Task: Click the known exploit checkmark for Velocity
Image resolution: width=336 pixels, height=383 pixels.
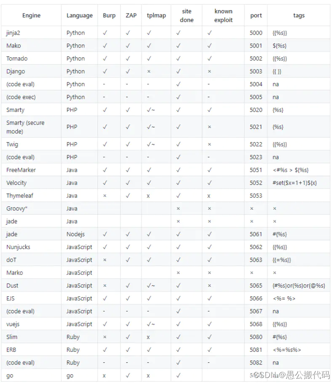Action: coord(209,183)
